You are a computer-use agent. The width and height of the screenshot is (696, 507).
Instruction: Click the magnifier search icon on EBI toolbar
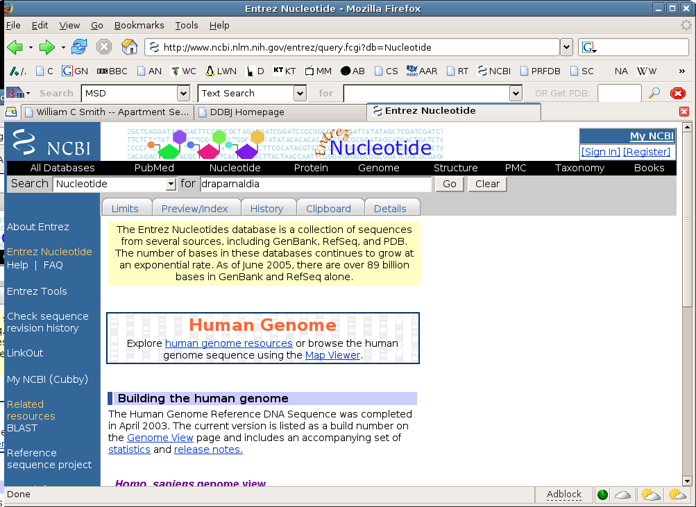click(654, 93)
